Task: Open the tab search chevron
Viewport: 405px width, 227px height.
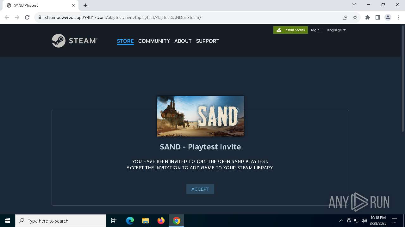Action: pyautogui.click(x=354, y=5)
